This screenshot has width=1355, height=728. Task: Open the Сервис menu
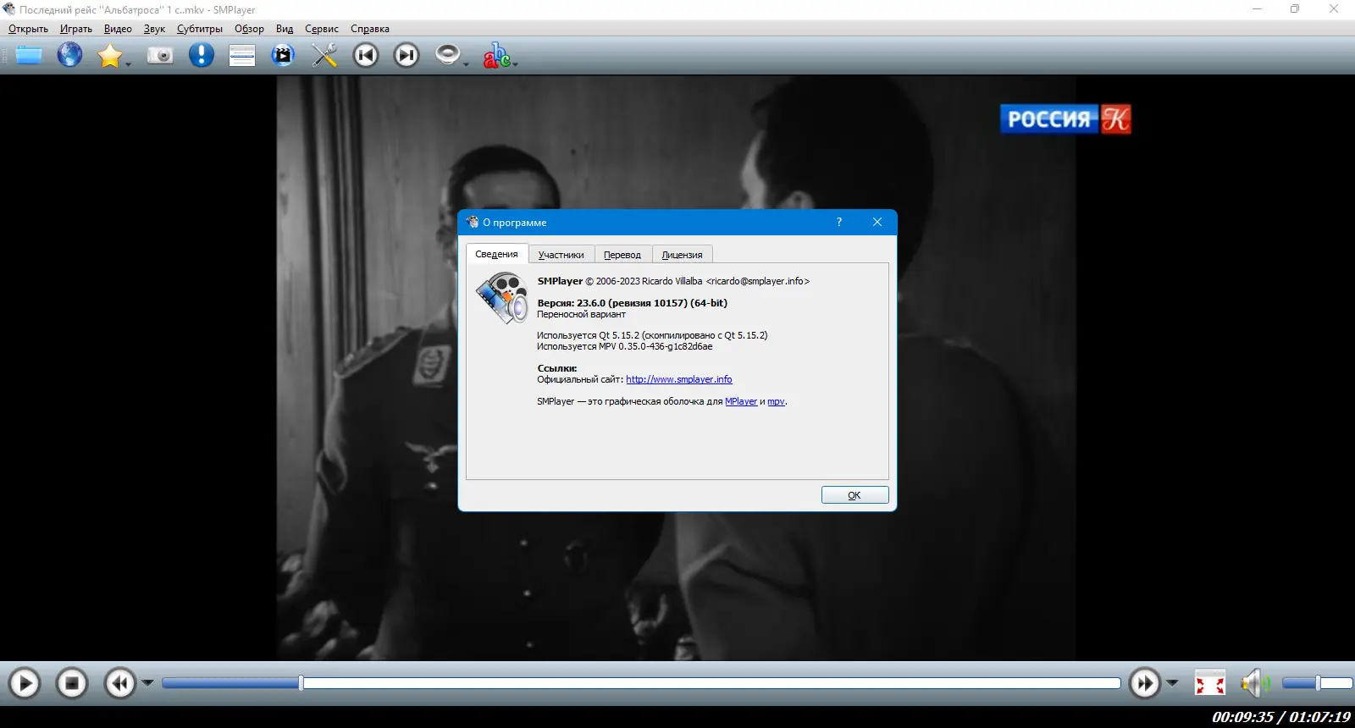click(322, 29)
